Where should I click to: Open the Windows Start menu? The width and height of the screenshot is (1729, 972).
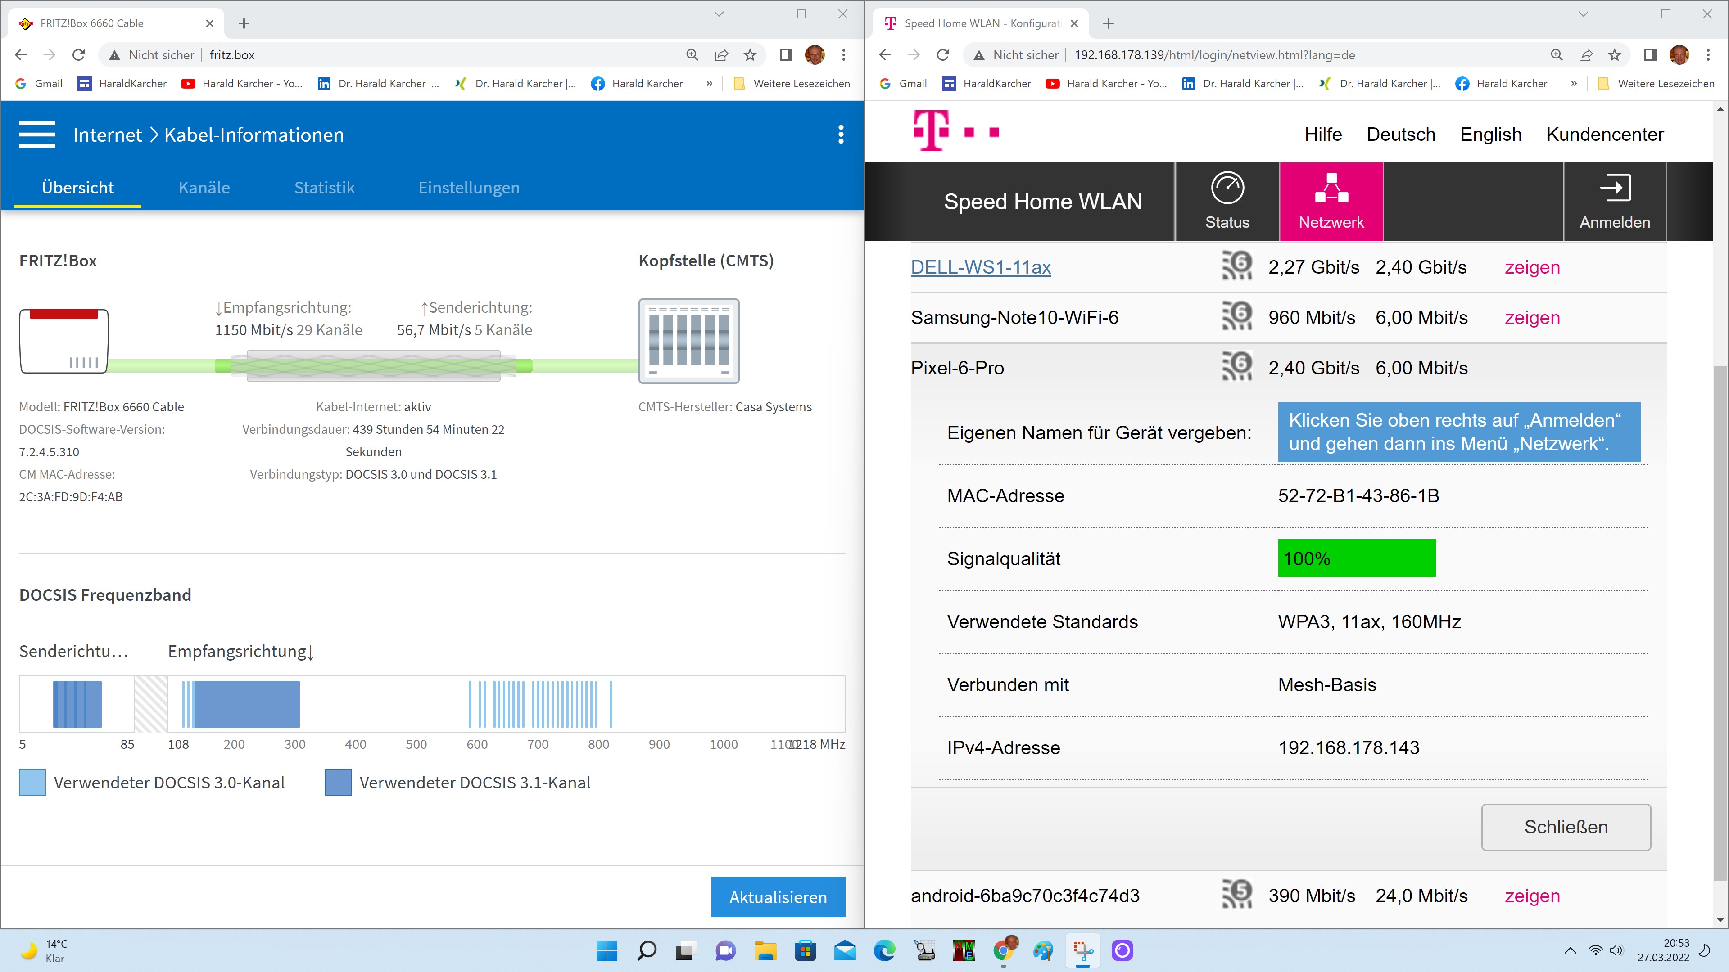607,950
